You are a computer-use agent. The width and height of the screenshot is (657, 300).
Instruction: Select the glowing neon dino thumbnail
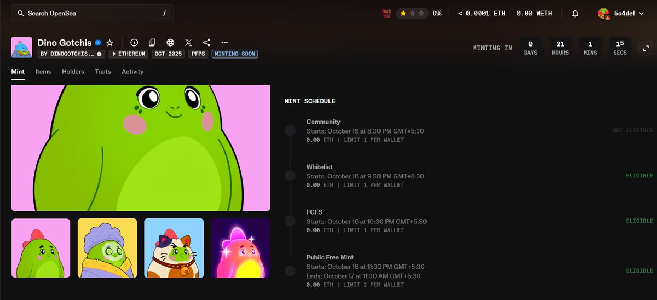(x=241, y=248)
